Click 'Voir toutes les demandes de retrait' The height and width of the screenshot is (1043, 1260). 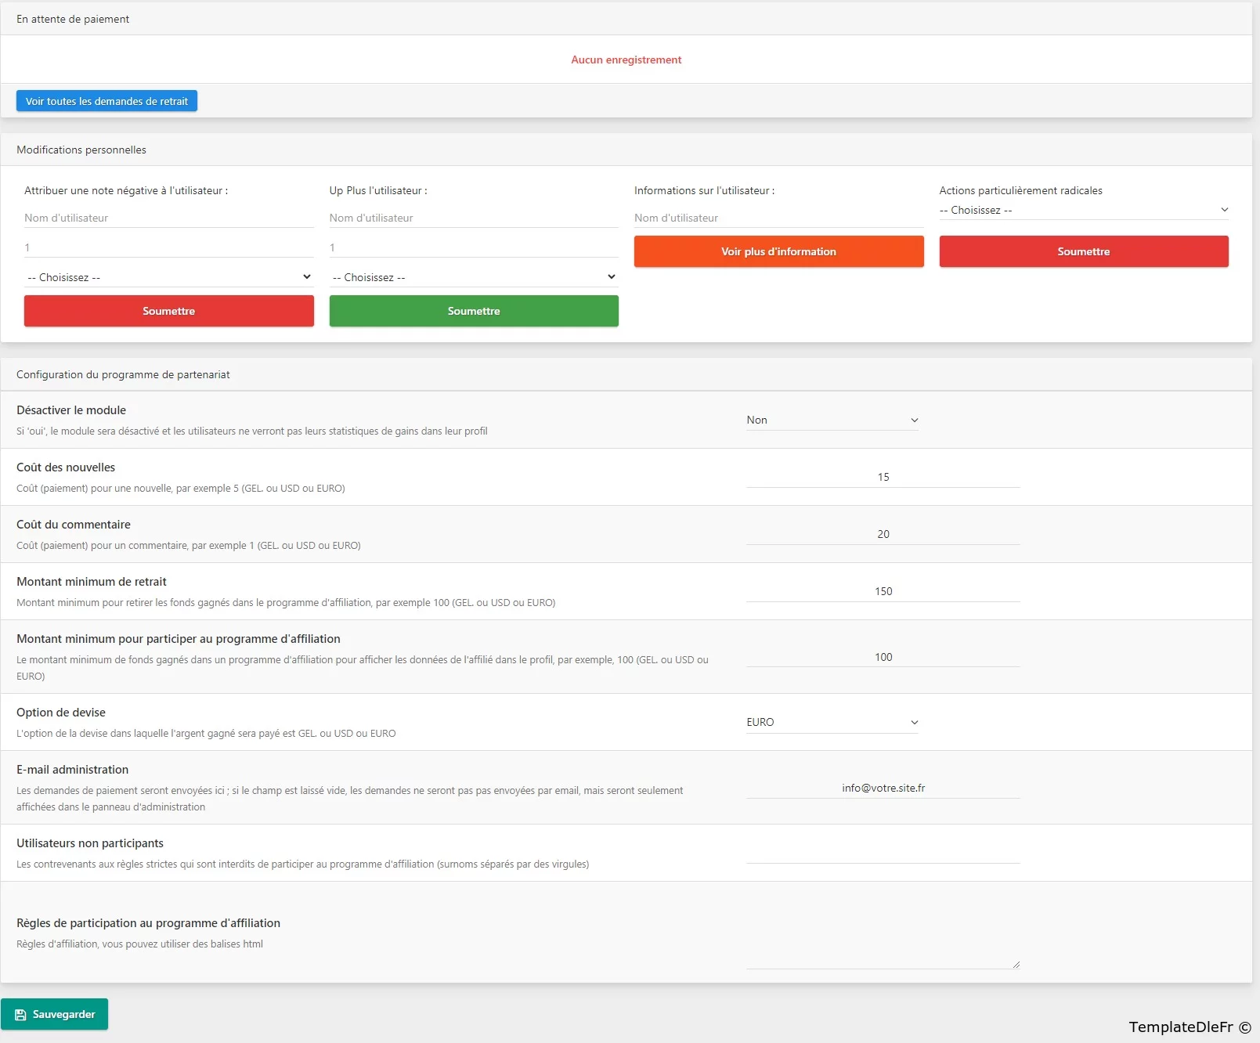click(107, 101)
